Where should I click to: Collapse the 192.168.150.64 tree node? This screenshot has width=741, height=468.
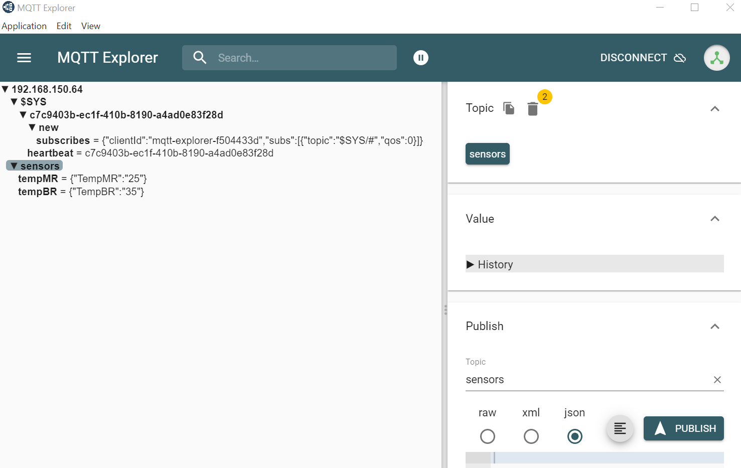coord(6,89)
